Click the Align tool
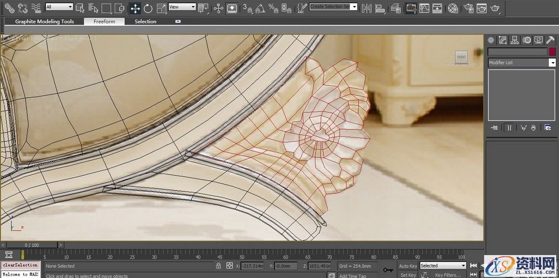Screen dimensions: 559x278 (380, 8)
